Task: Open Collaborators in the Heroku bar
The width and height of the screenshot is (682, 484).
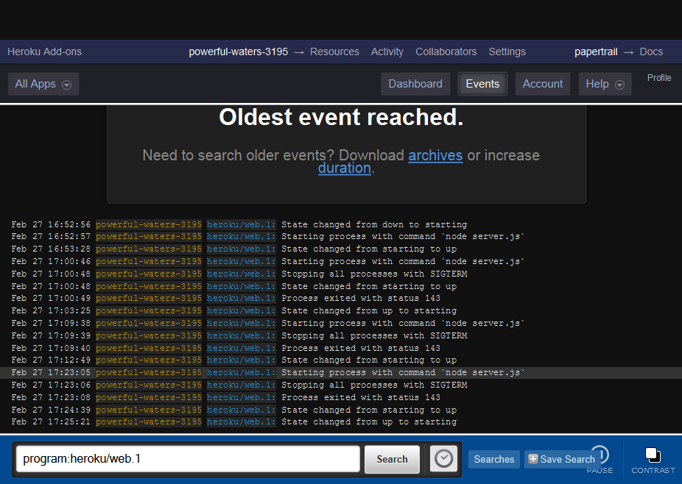Action: (446, 51)
